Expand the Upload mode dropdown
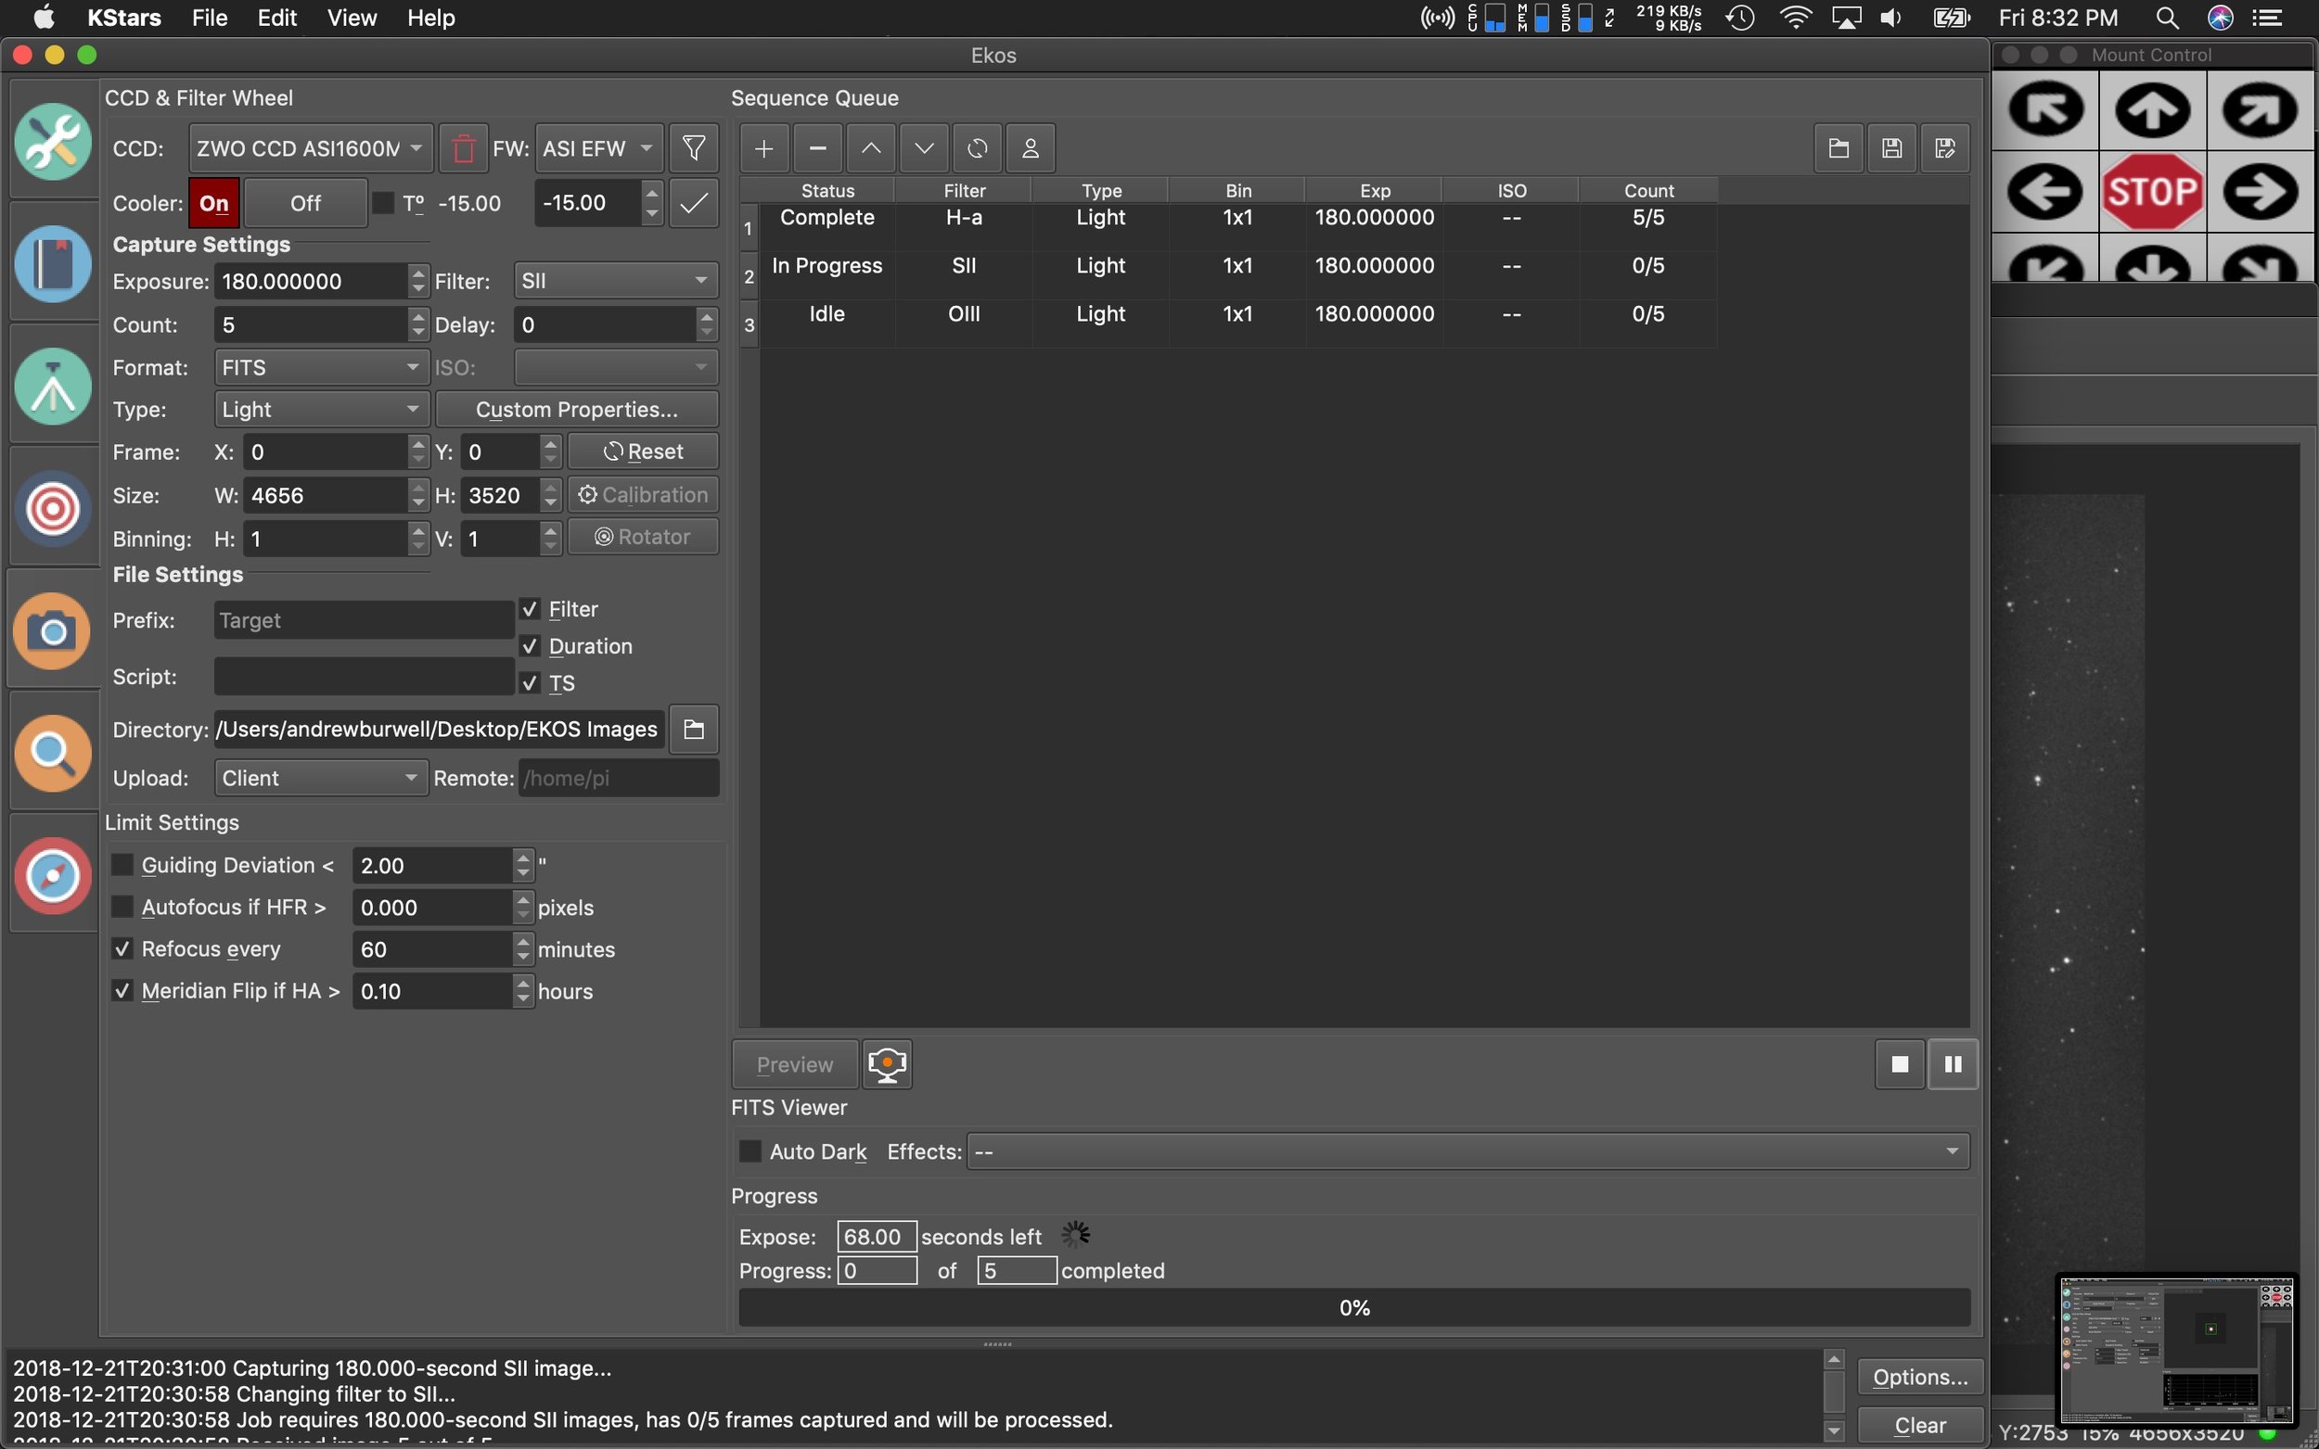The image size is (2319, 1449). (x=315, y=776)
